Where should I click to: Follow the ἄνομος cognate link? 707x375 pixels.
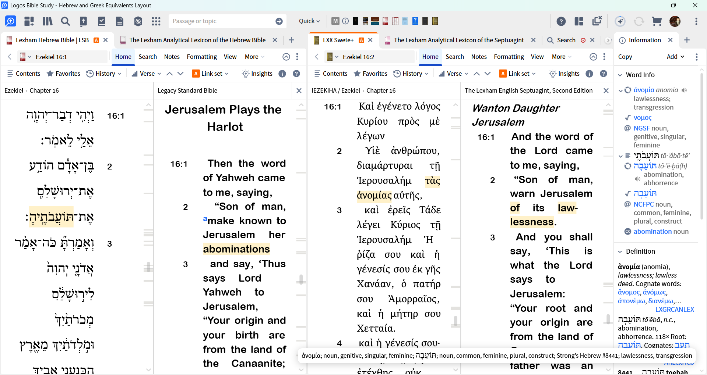tap(629, 292)
